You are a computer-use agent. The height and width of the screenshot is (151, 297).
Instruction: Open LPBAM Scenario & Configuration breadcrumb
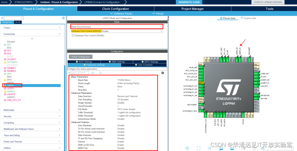point(102,2)
